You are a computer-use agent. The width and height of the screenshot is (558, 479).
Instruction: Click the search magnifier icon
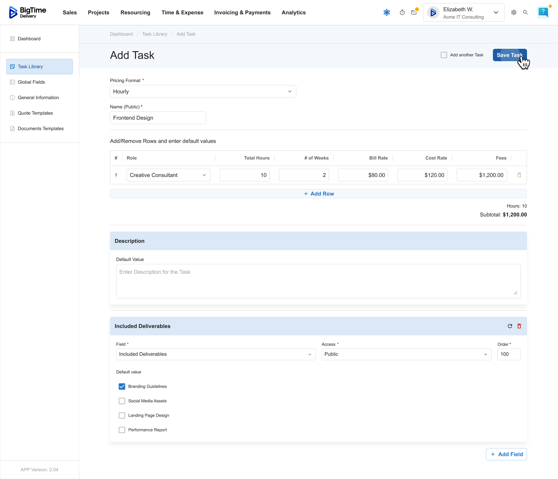click(x=525, y=12)
